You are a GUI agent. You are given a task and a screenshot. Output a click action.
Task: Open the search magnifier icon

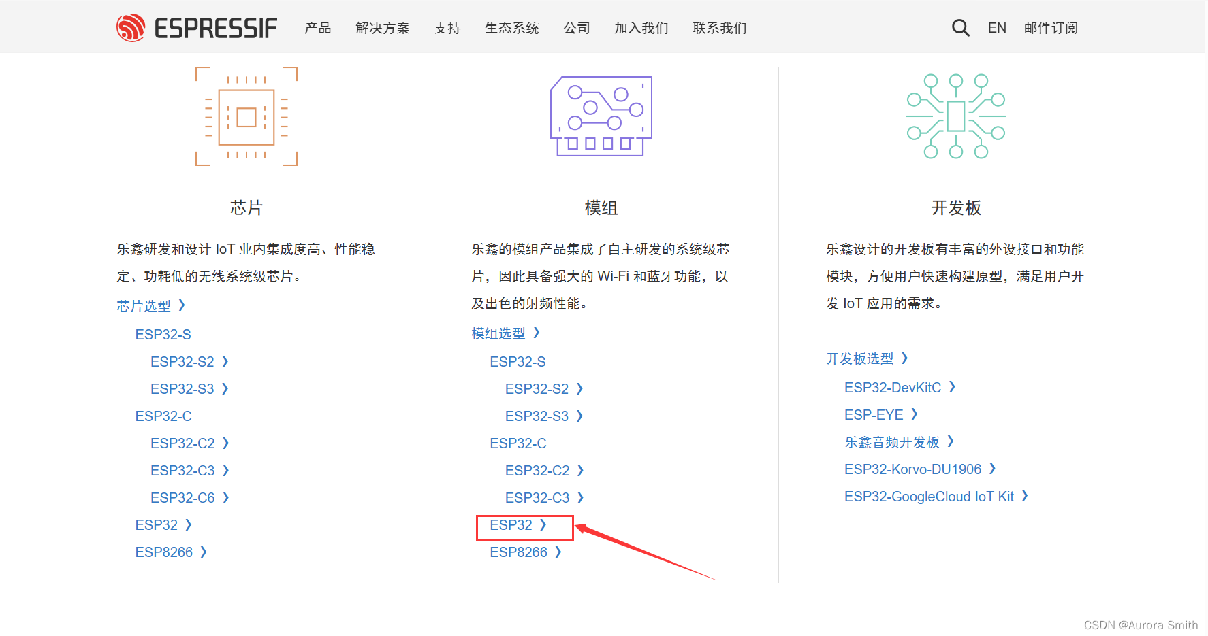[x=960, y=28]
